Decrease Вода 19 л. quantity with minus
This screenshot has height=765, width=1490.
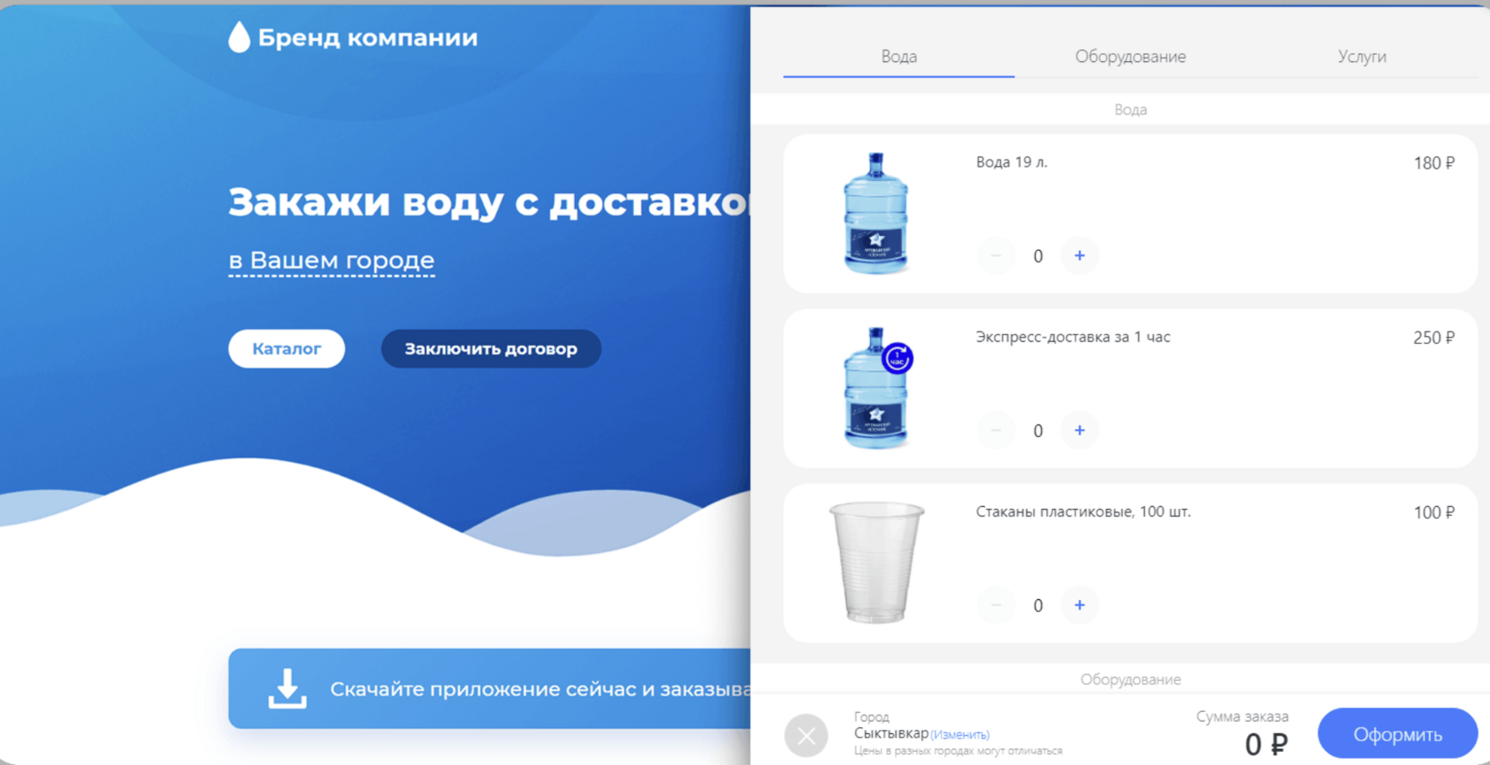click(x=996, y=255)
